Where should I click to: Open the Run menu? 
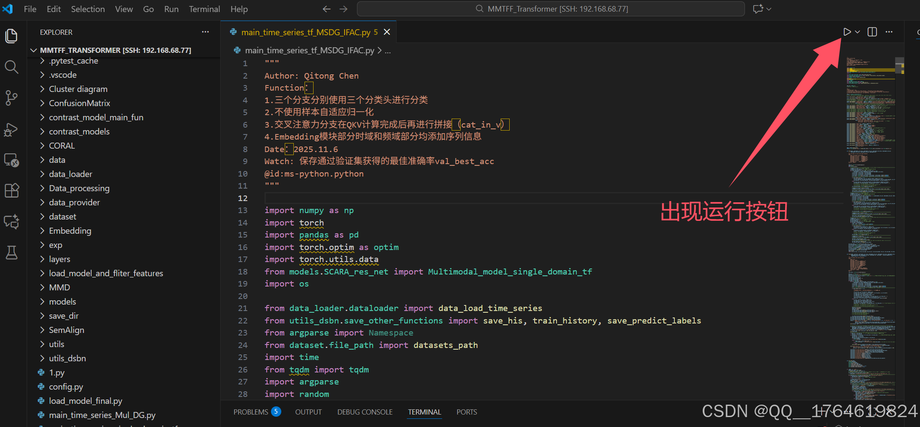click(x=171, y=9)
